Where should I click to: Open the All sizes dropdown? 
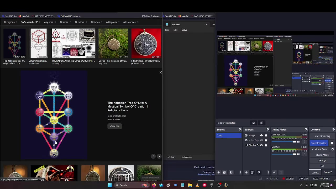tap(65, 22)
